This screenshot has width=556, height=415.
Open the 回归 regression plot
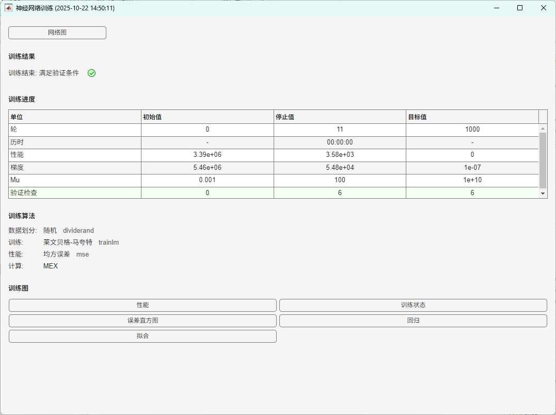[x=412, y=321]
